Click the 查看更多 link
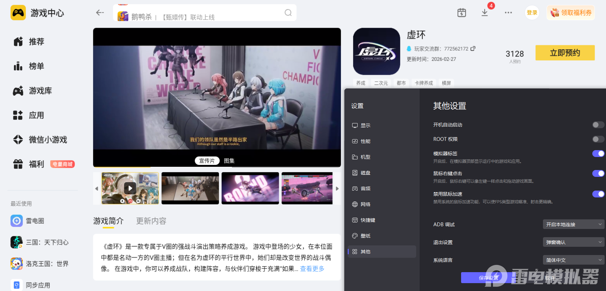606x291 pixels. pos(312,269)
